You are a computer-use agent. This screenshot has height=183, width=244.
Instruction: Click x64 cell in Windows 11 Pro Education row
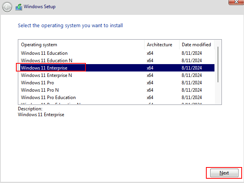pos(150,98)
